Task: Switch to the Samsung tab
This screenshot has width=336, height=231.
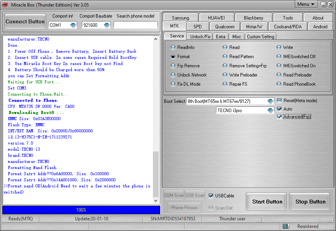Action: [x=180, y=18]
